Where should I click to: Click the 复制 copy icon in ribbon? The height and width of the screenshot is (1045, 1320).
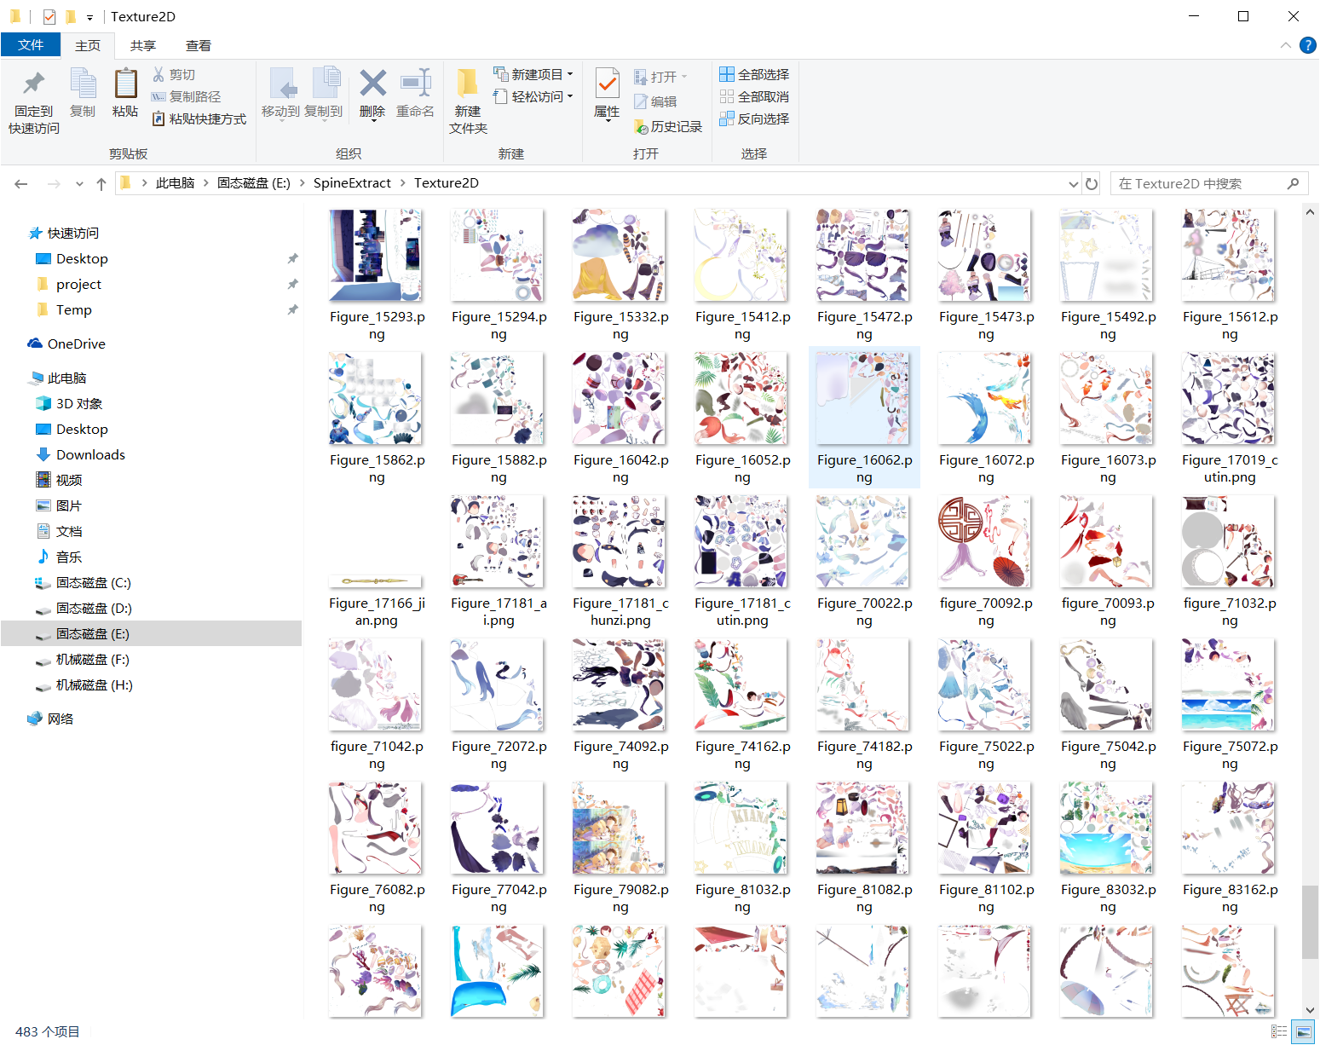click(83, 84)
